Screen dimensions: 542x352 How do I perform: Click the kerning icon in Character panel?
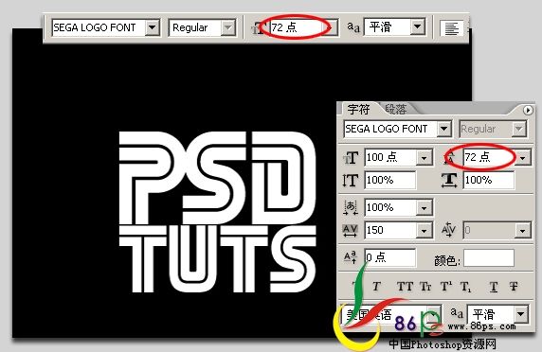(x=449, y=230)
